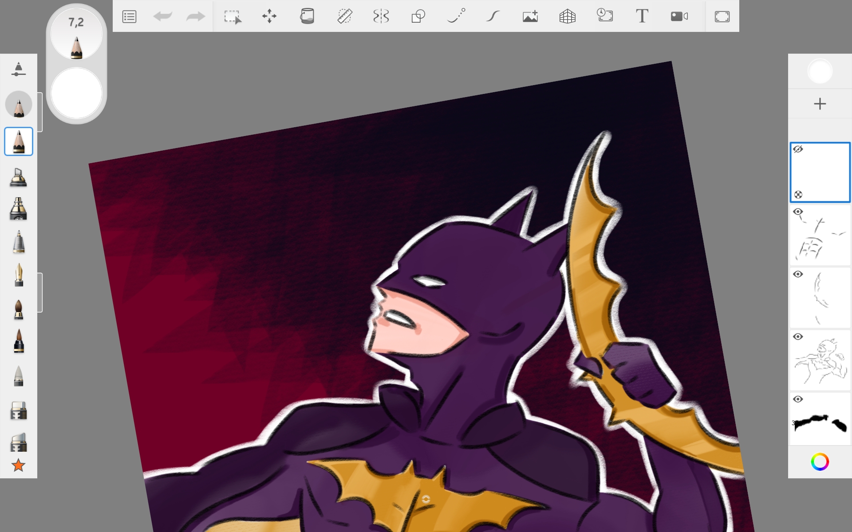Add a Text layer with T tool

click(x=642, y=17)
